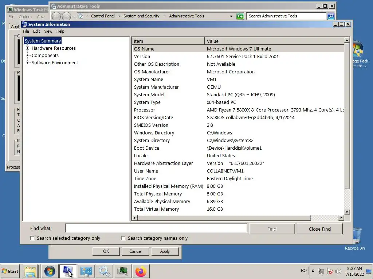Enable Search selected category only checkbox
Image resolution: width=373 pixels, height=279 pixels.
tap(32, 238)
